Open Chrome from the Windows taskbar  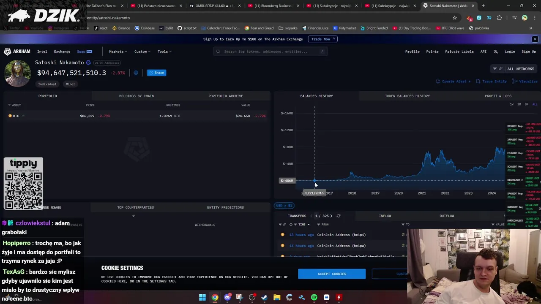(215, 297)
